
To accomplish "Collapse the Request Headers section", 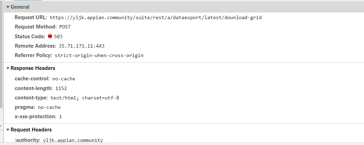I will point(8,130).
